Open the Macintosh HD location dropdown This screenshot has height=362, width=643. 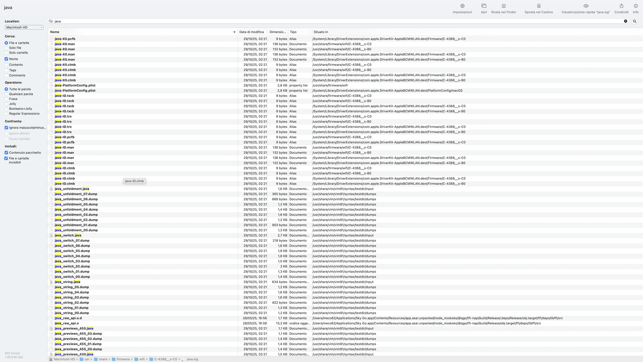(x=24, y=27)
